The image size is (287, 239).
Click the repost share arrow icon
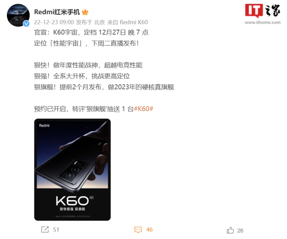click(x=45, y=229)
